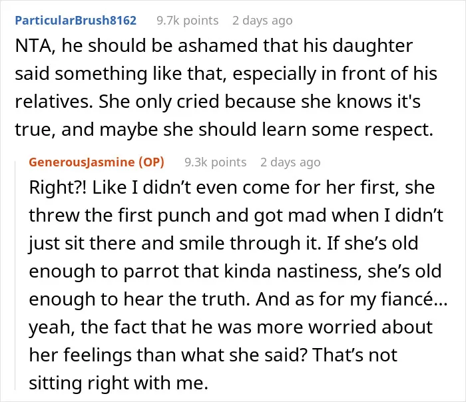Click the text line starting "said something like that"
Viewport: 466px width, 402px height.
pos(226,74)
